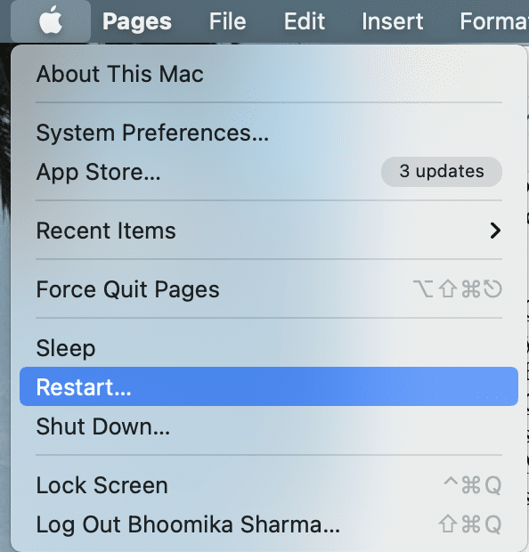Image resolution: width=529 pixels, height=552 pixels.
Task: Open the Insert menu
Action: [393, 21]
